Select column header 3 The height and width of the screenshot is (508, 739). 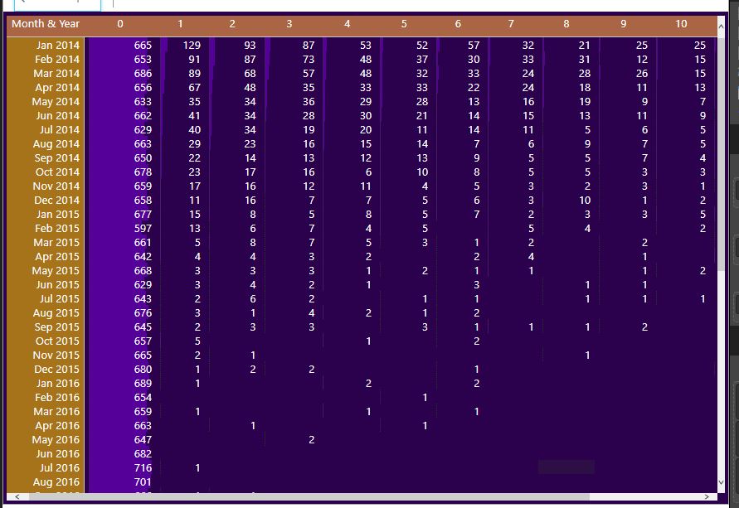coord(289,23)
